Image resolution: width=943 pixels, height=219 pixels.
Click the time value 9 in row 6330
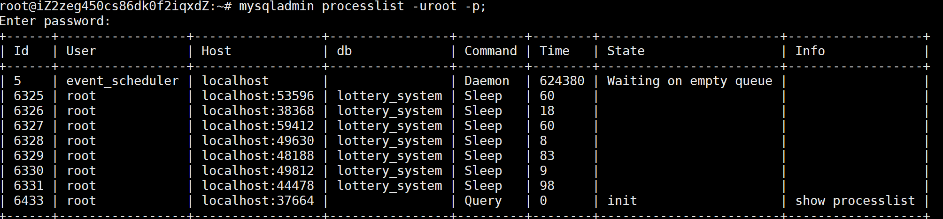[543, 171]
